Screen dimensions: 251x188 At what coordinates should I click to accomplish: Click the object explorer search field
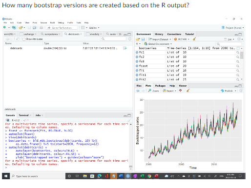click(x=113, y=39)
